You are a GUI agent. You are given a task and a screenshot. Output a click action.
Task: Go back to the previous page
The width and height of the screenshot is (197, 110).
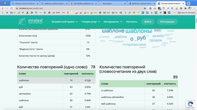3,8
